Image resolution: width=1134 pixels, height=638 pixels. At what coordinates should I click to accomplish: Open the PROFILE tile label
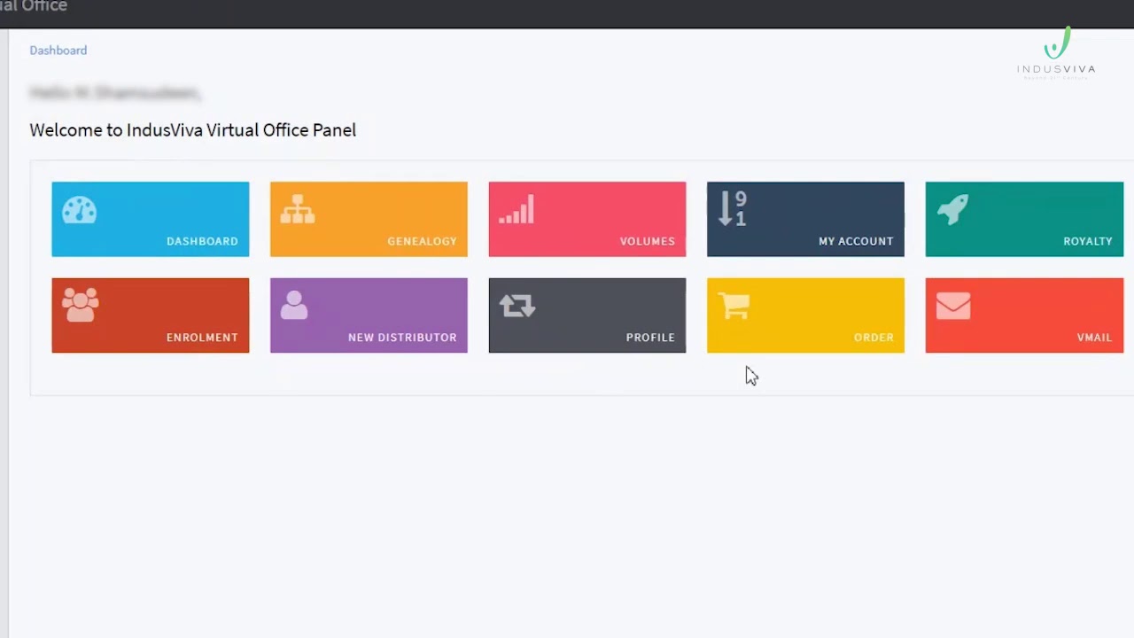point(650,338)
